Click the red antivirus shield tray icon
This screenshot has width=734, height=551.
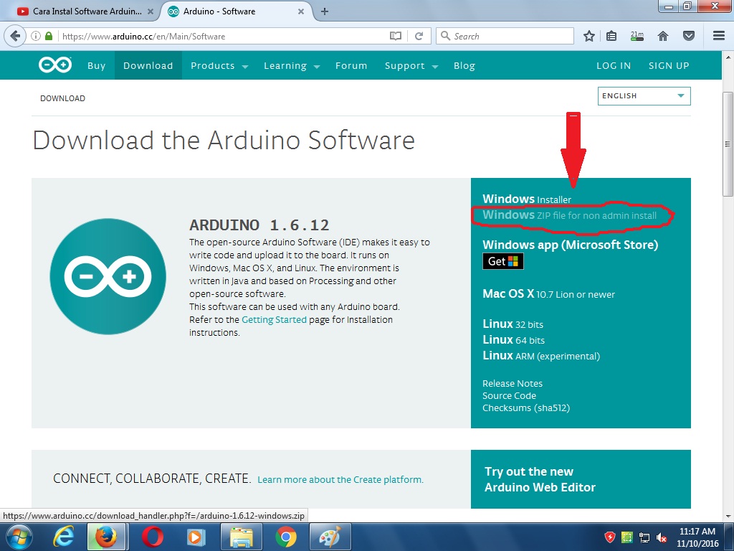[609, 537]
